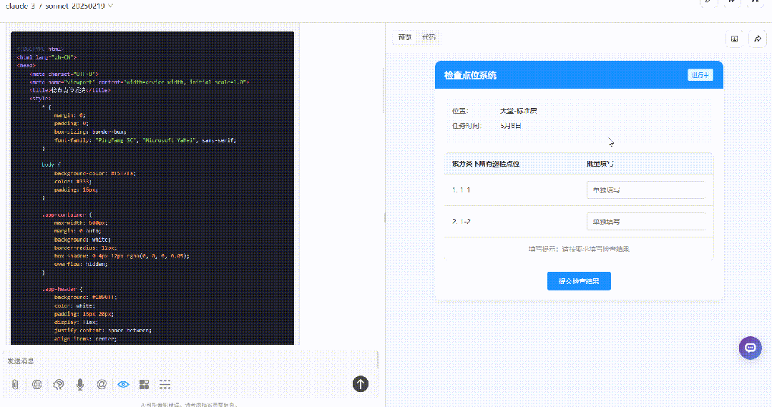The image size is (772, 407).
Task: Send message with the up-arrow button
Action: (x=361, y=384)
